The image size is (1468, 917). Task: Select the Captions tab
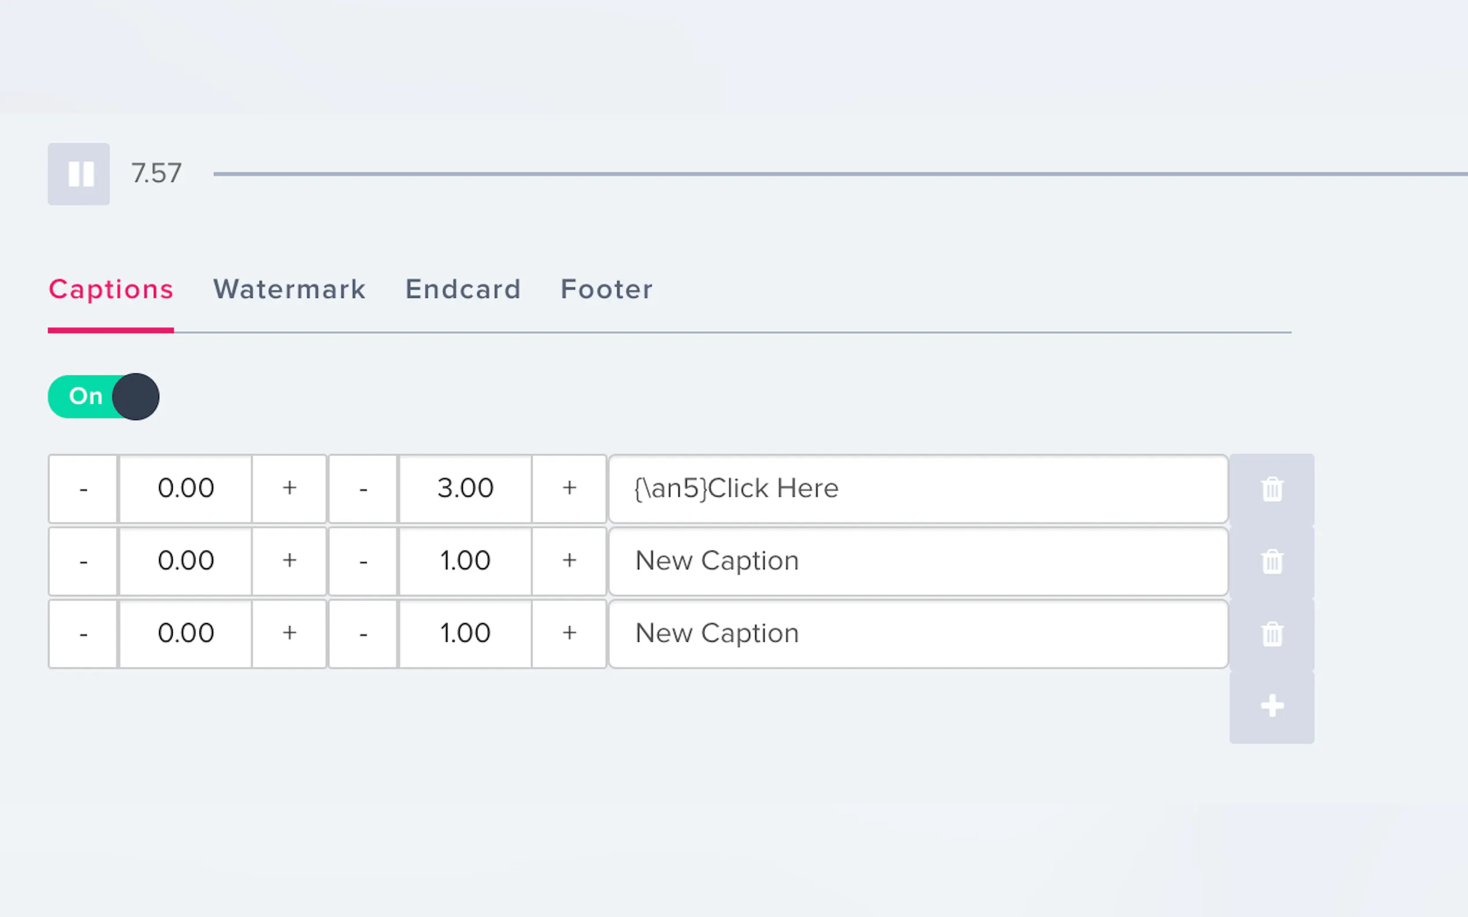click(111, 289)
